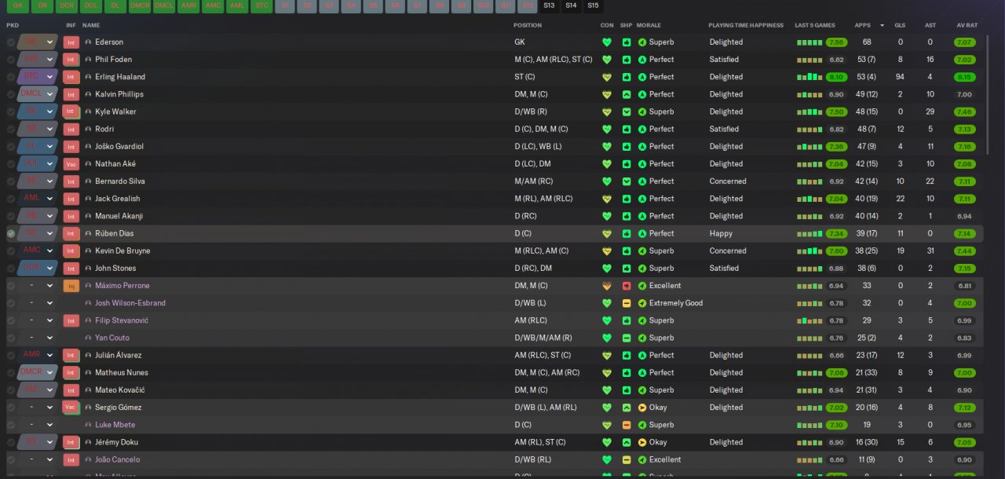Select the S13 substitute tab
This screenshot has height=479, width=1005.
pyautogui.click(x=549, y=6)
